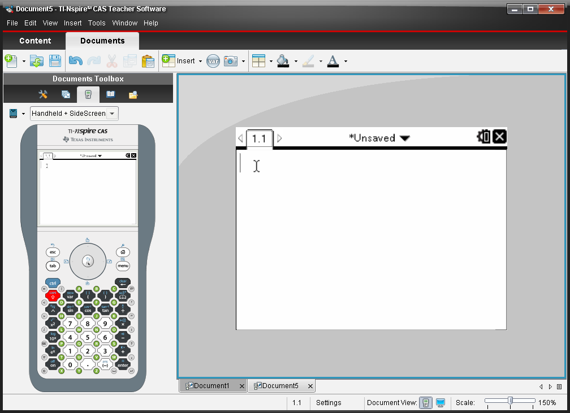
Task: Open an existing document via folder icon
Action: 37,61
